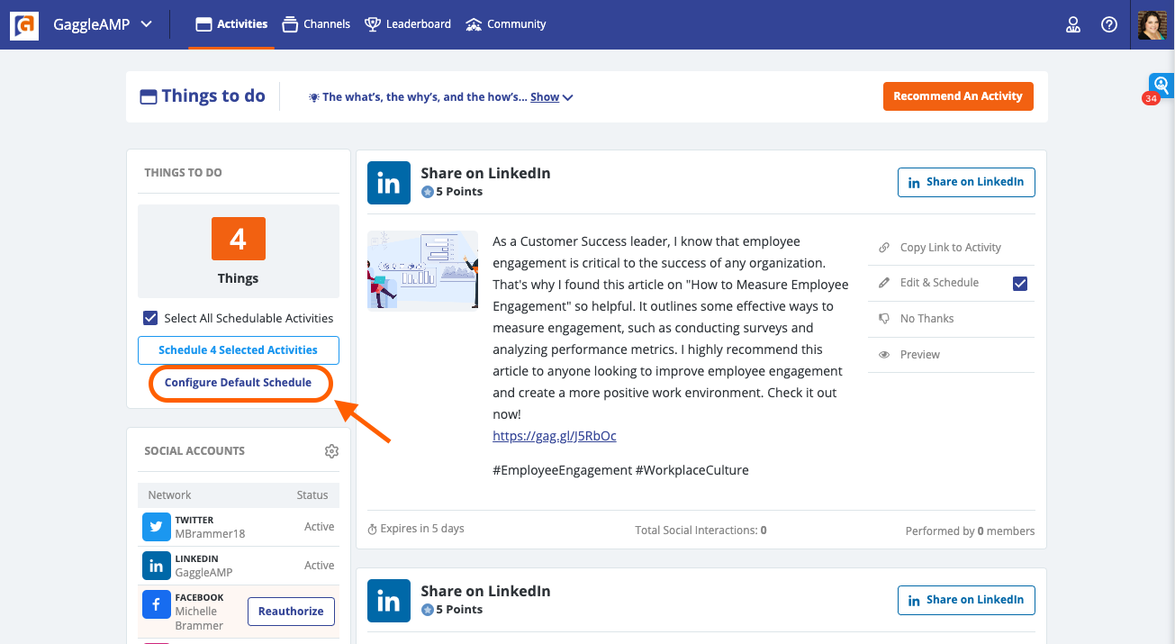Click the Twitter account icon
Viewport: 1175px width, 644px height.
click(x=157, y=527)
